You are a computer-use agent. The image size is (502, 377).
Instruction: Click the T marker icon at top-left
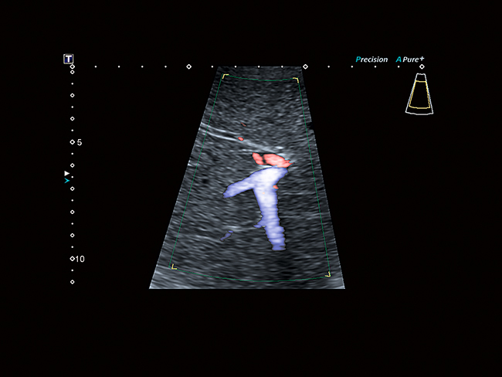68,59
